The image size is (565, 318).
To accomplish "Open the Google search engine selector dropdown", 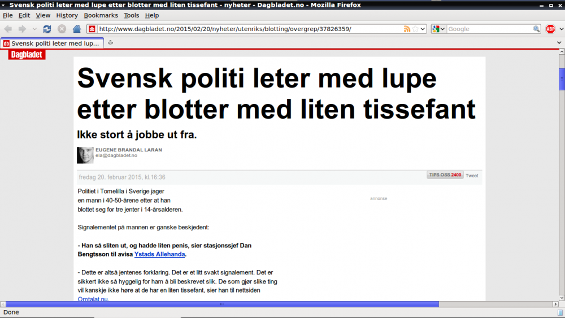I will pos(439,29).
